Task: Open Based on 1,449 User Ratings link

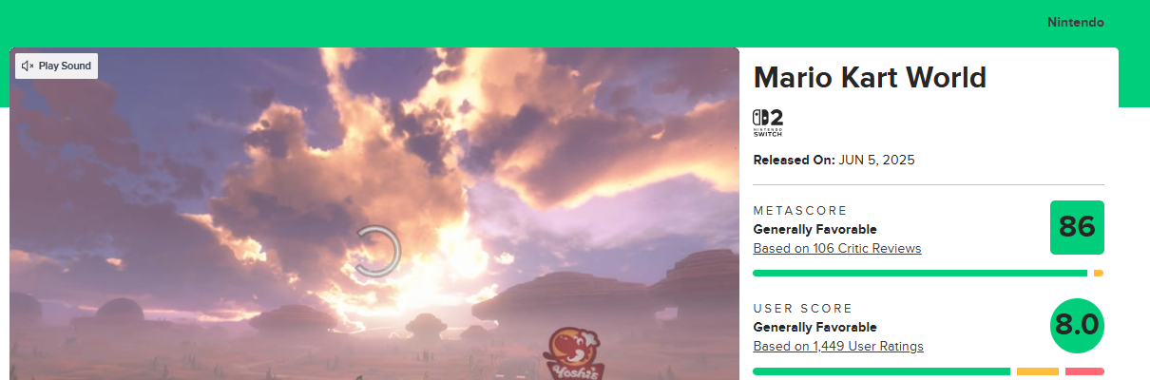Action: [838, 346]
